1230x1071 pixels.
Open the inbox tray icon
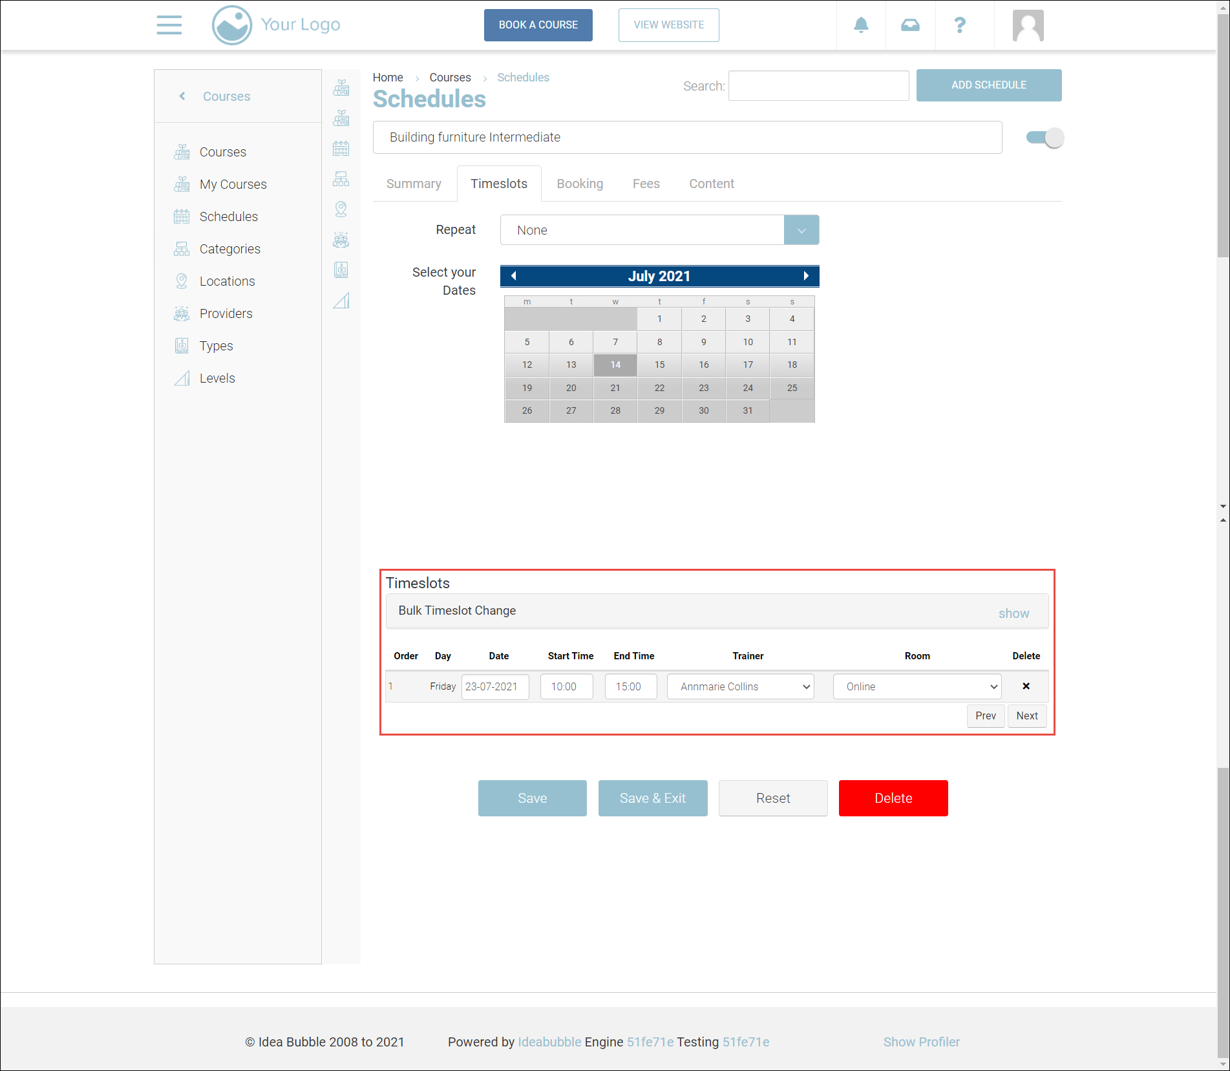pos(910,25)
